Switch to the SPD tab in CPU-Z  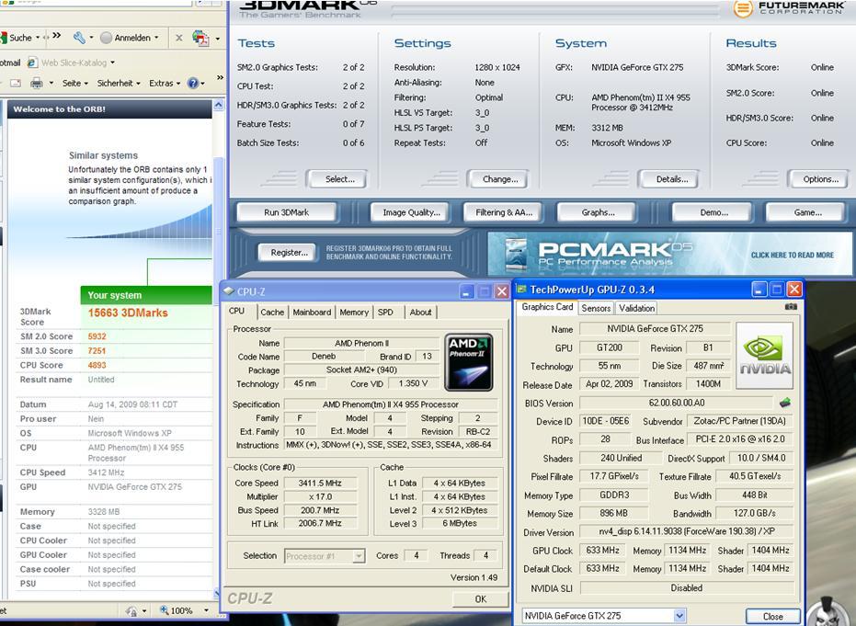tap(385, 313)
